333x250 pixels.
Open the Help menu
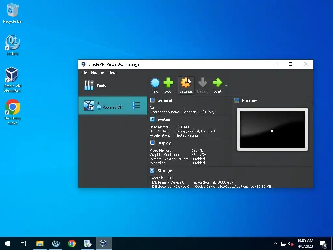click(112, 72)
